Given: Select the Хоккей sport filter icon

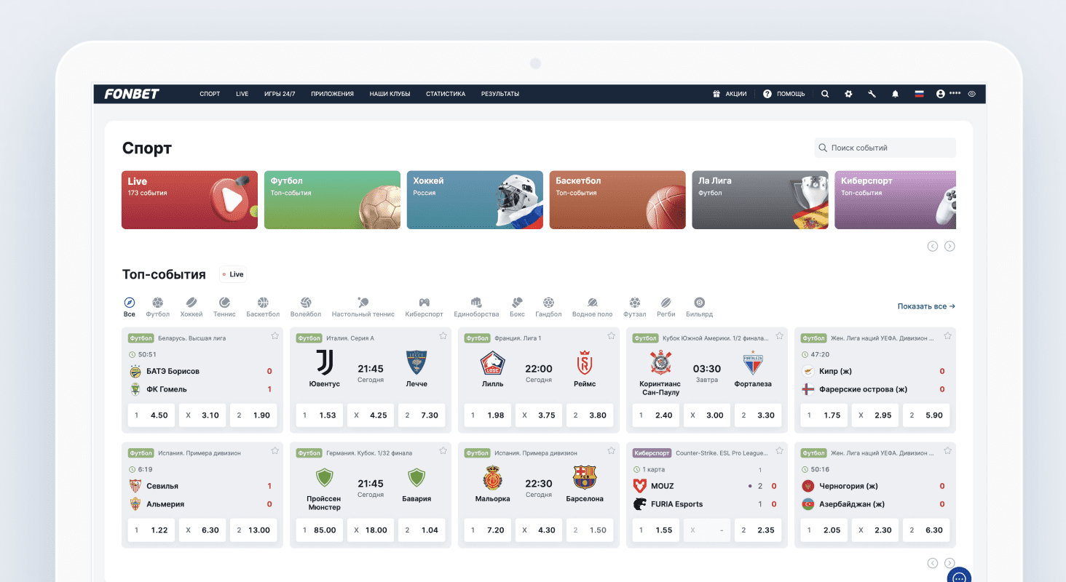Looking at the screenshot, I should pos(192,303).
